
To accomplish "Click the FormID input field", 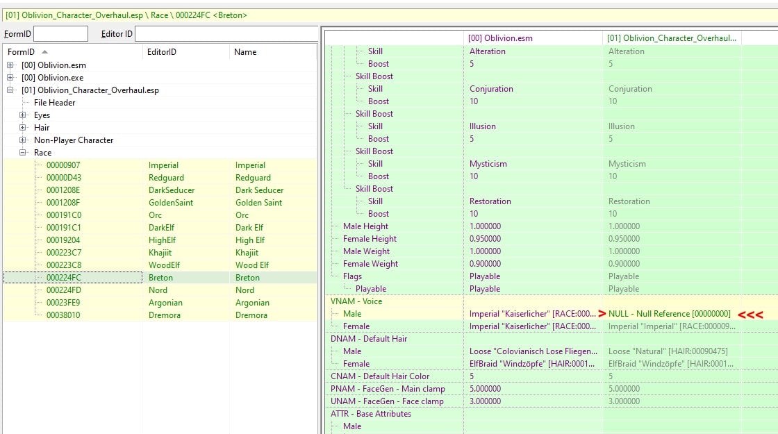I will click(x=60, y=34).
